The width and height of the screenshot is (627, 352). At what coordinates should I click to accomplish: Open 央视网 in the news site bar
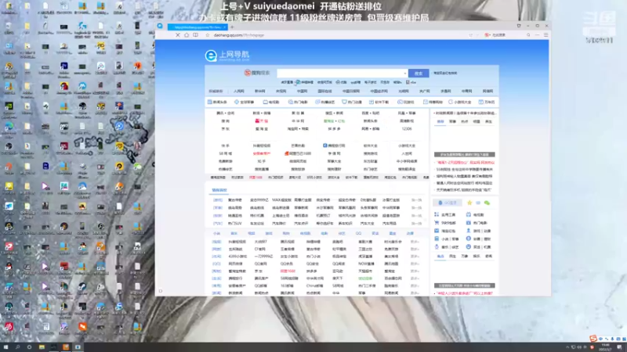(281, 92)
